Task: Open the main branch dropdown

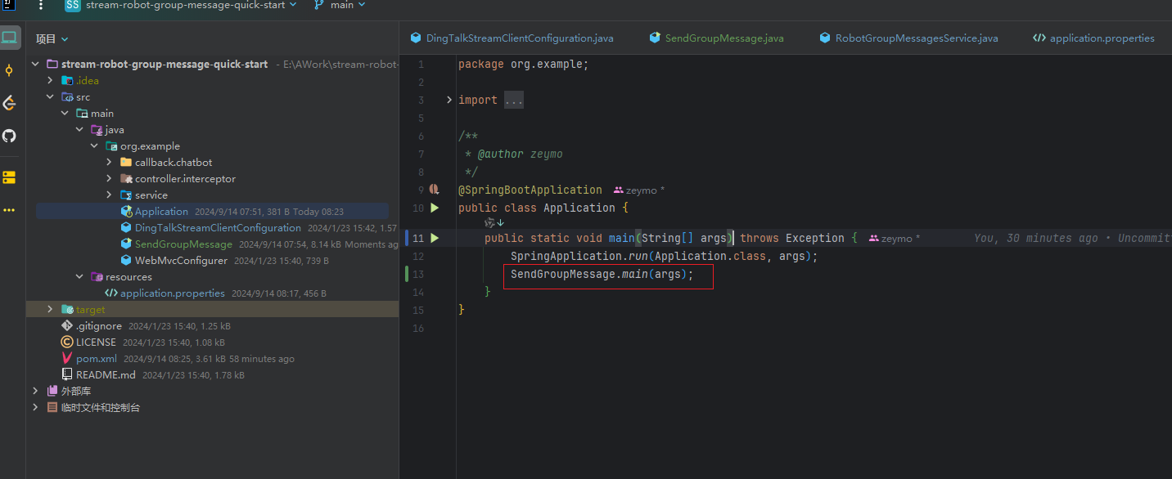Action: point(340,5)
